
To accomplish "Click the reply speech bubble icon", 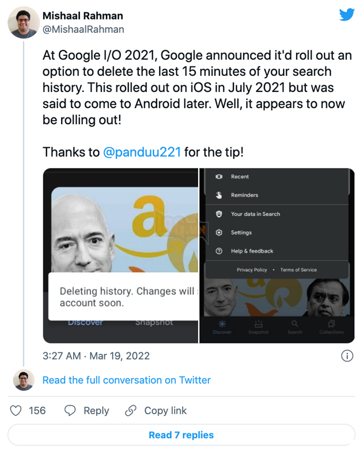I will 70,410.
